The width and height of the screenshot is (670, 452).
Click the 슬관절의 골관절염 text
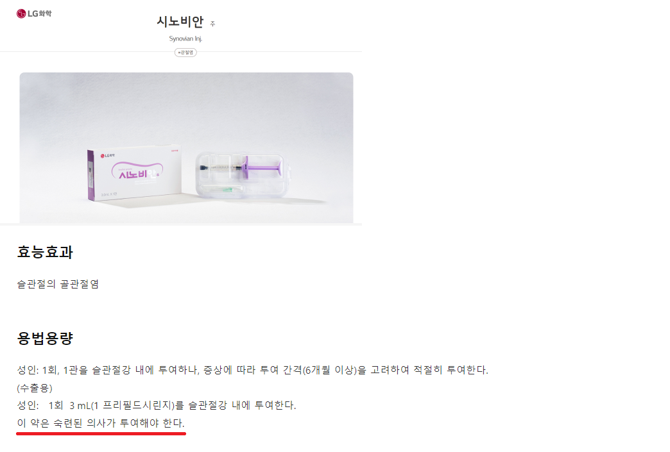coord(58,284)
